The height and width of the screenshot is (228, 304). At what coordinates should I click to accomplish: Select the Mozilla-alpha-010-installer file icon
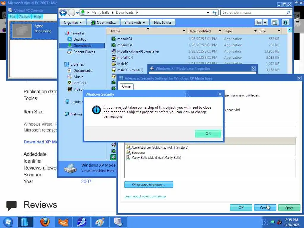[114, 51]
